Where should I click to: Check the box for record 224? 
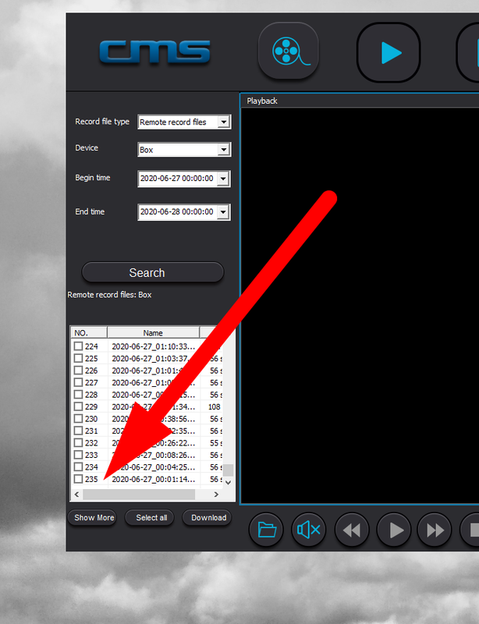tap(79, 346)
